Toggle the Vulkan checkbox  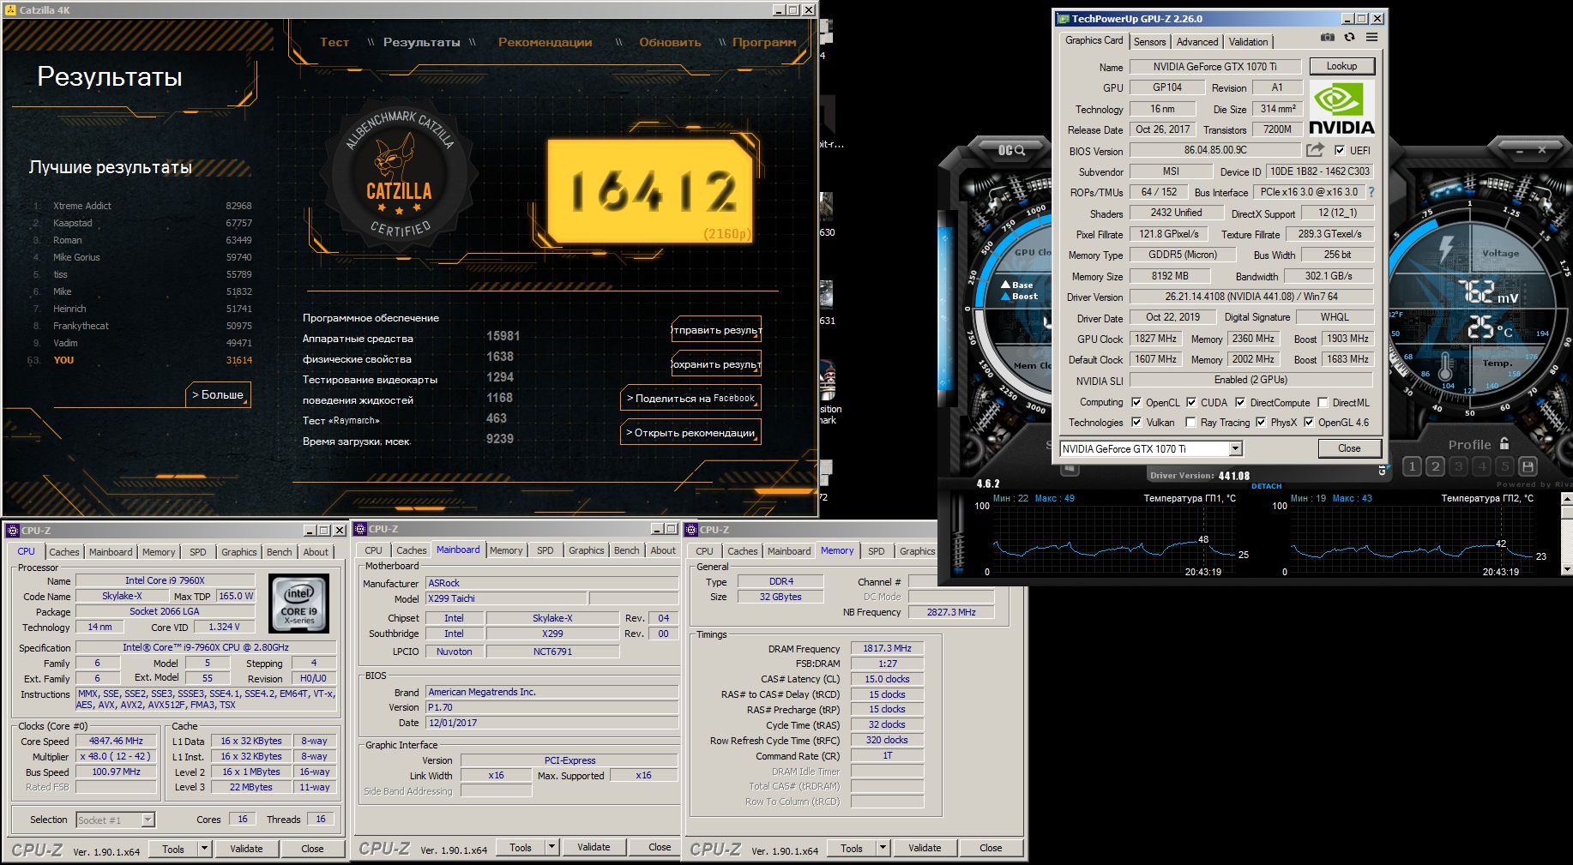[x=1136, y=422]
